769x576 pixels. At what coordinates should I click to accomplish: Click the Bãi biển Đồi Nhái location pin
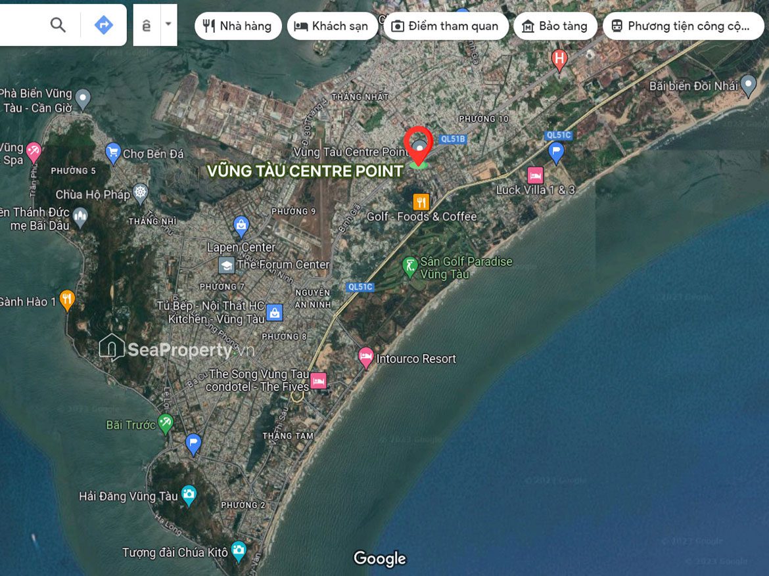(748, 85)
